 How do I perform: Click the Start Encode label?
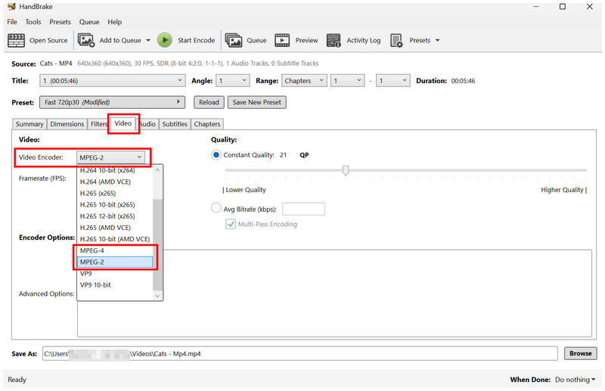tap(197, 40)
